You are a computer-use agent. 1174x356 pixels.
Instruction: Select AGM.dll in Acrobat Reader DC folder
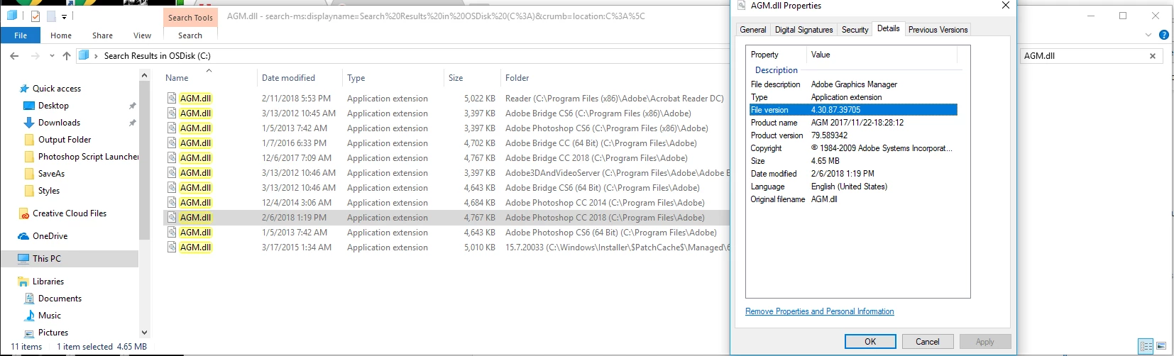click(x=447, y=99)
